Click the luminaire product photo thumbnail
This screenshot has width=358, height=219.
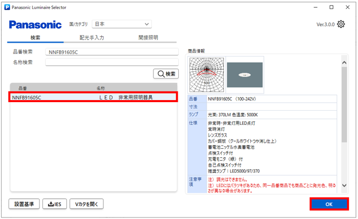245,75
